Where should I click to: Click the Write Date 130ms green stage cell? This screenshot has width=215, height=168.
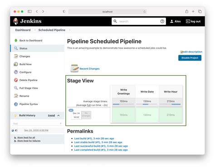147,115
